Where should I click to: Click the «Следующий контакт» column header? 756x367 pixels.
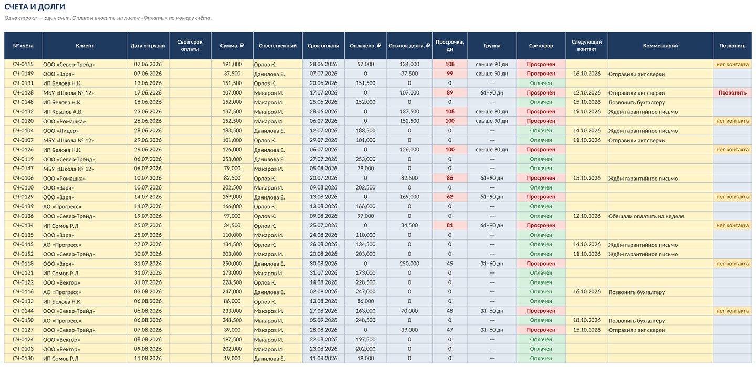(x=586, y=46)
